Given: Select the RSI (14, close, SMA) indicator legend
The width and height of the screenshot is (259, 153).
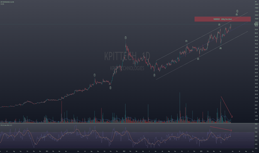Looking at the screenshot, I should pos(6,125).
